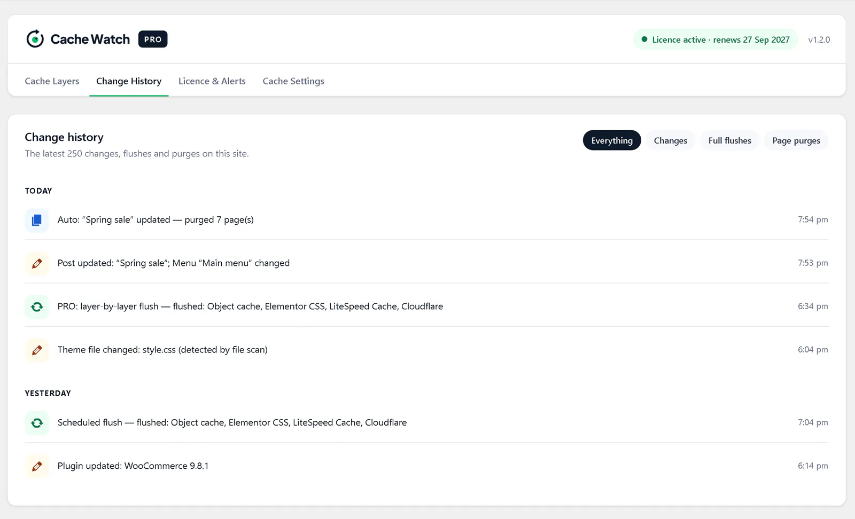Filter the list to Page purges
Screen dimensions: 855x519
[796, 140]
